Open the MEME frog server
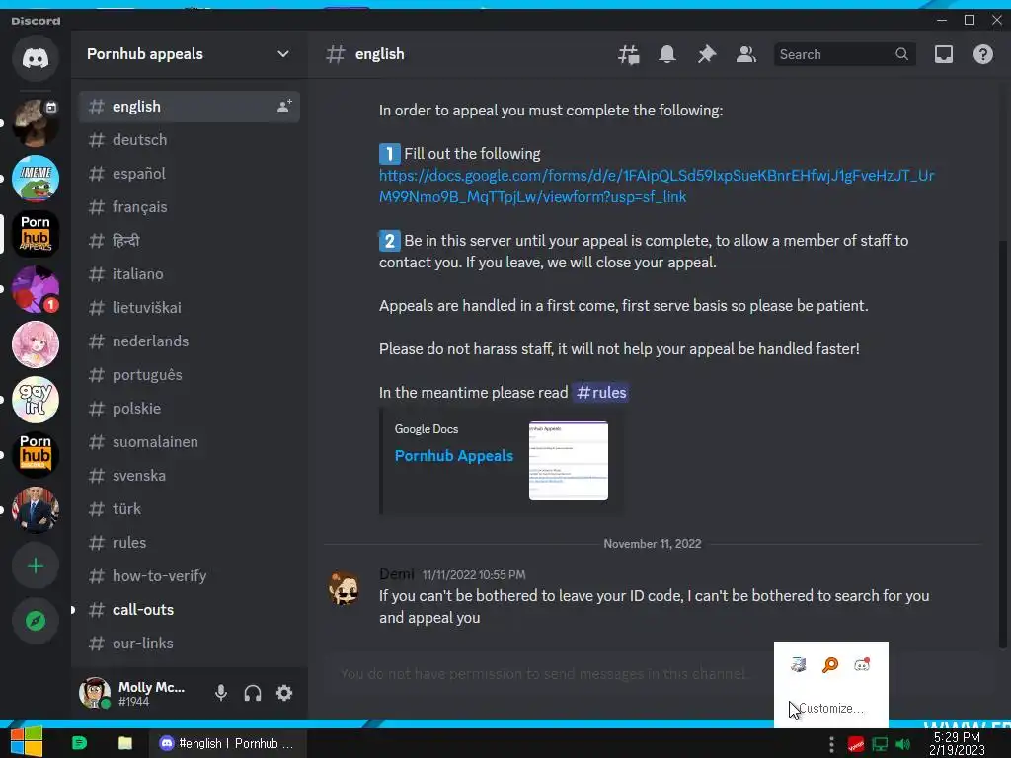The image size is (1011, 758). (x=36, y=179)
